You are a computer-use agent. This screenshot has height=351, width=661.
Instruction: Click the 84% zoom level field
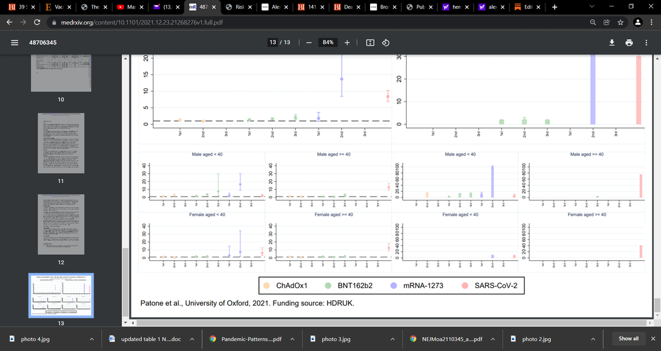(328, 43)
